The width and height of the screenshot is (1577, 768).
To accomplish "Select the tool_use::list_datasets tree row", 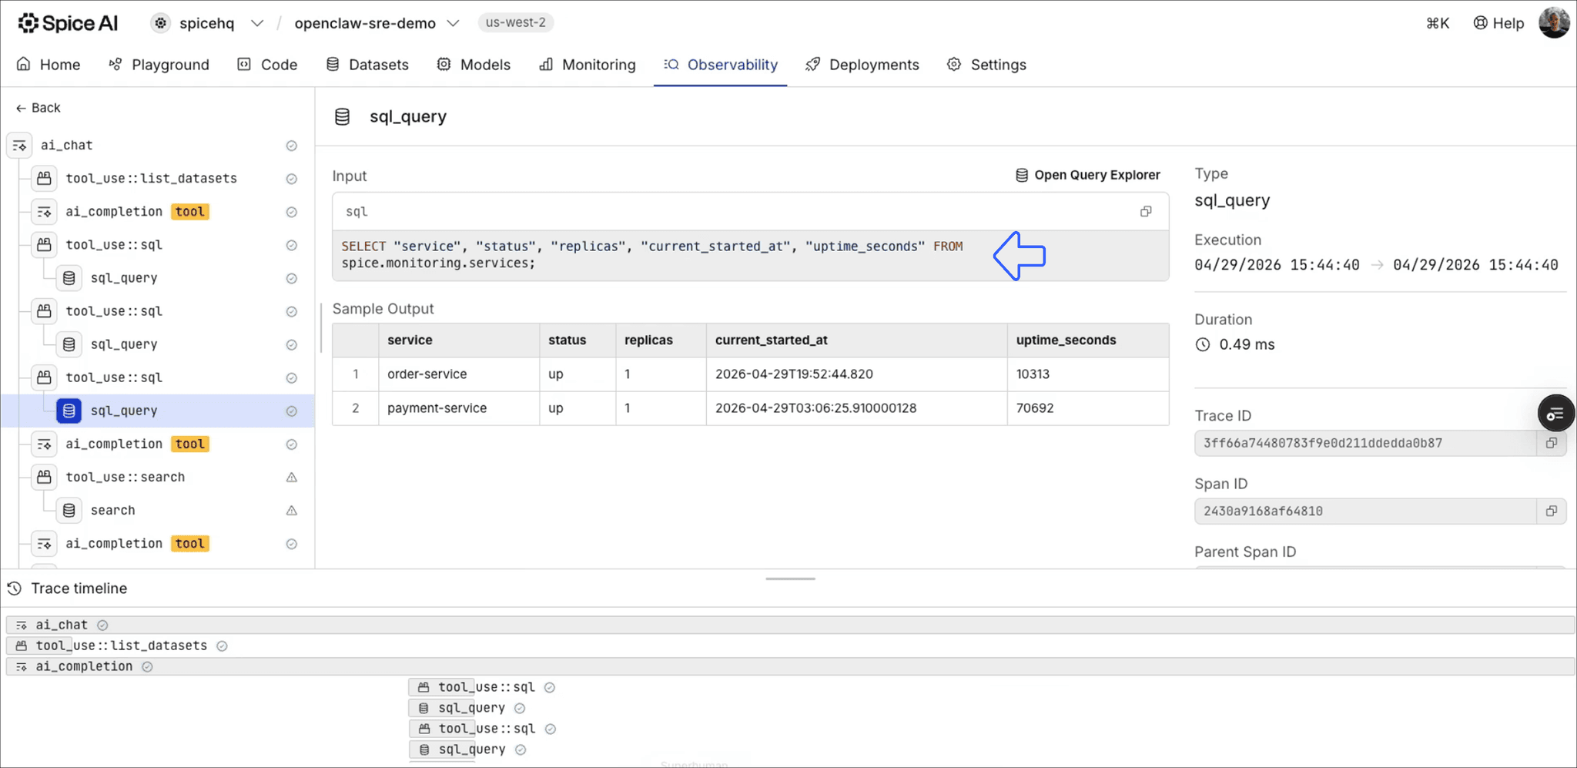I will coord(157,178).
